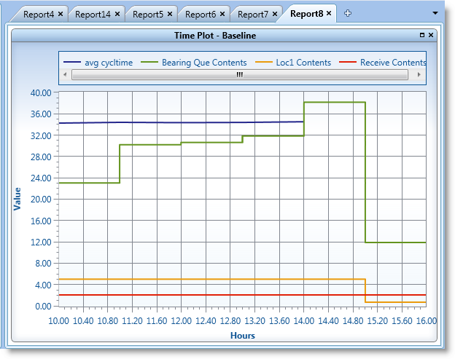The image size is (455, 359).
Task: Close the Time Plot - Baseline panel
Action: point(431,35)
